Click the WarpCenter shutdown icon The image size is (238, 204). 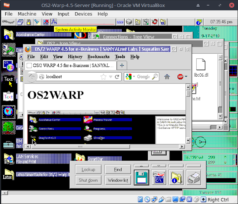point(46,22)
